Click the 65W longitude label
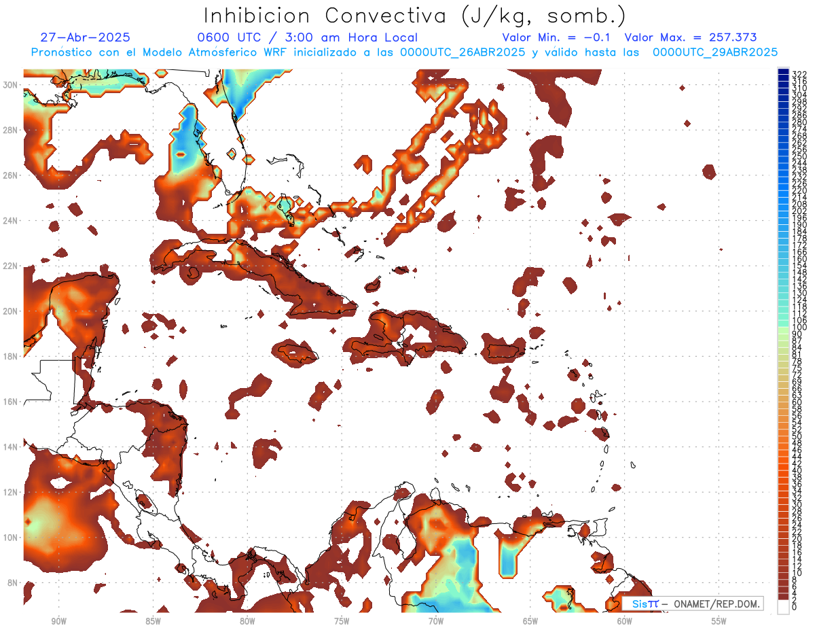Screen dimensions: 815x630 pyautogui.click(x=530, y=621)
